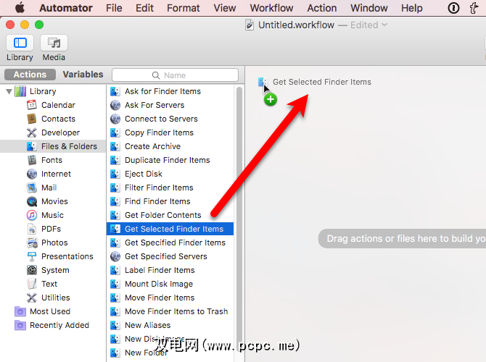
Task: Select the Fonts category icon
Action: click(x=32, y=160)
